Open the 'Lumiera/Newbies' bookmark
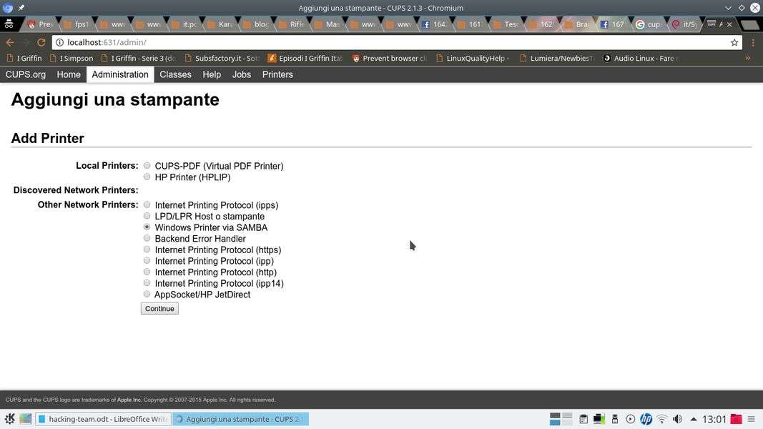The height and width of the screenshot is (429, 763). point(557,58)
